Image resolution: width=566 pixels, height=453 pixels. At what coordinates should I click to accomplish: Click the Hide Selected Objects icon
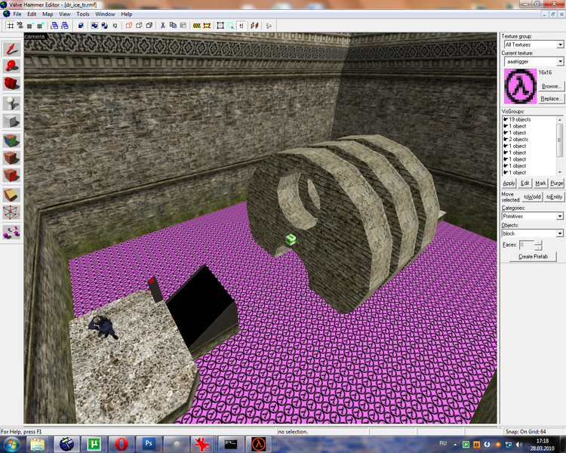[x=128, y=25]
